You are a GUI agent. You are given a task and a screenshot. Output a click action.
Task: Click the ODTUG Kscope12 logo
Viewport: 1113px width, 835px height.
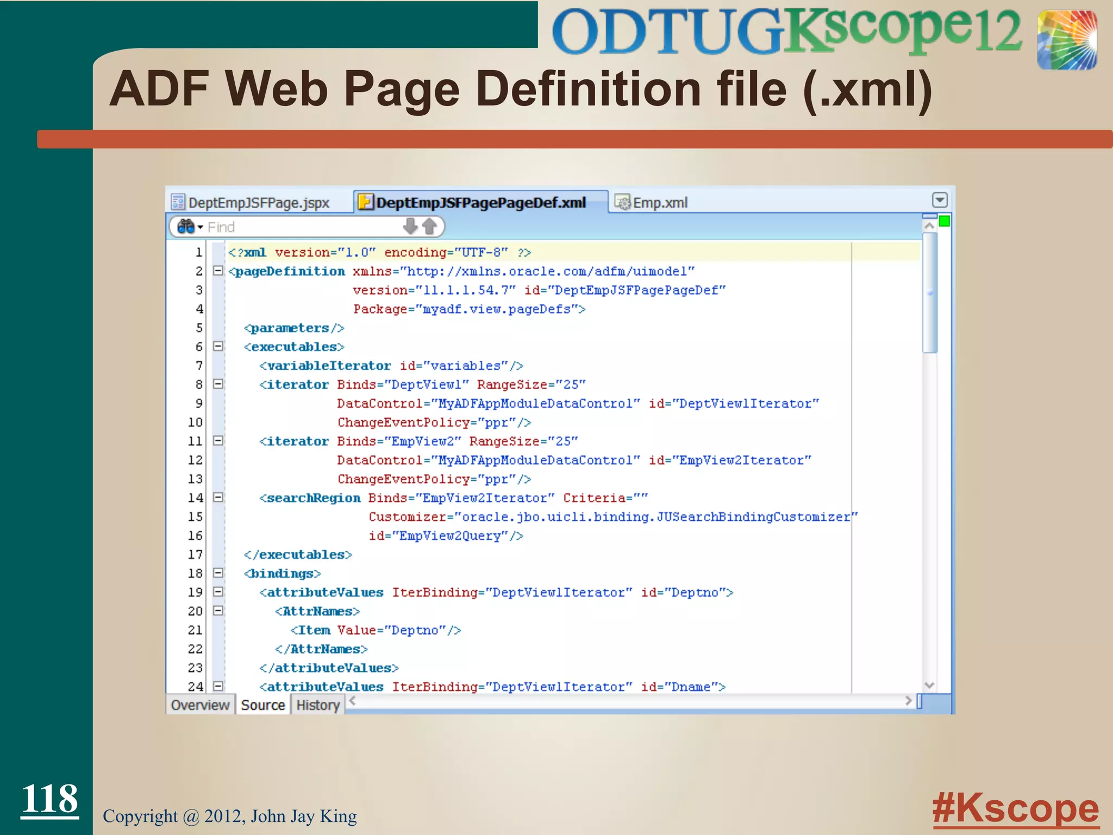click(788, 33)
